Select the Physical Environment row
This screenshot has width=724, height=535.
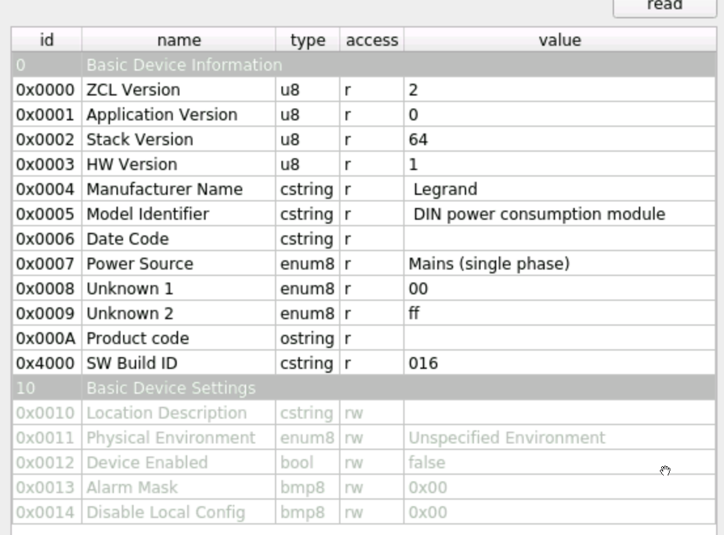[x=364, y=438]
